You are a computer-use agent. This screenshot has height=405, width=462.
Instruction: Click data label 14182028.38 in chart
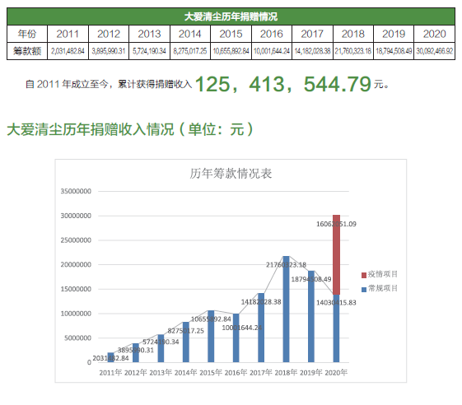(261, 302)
